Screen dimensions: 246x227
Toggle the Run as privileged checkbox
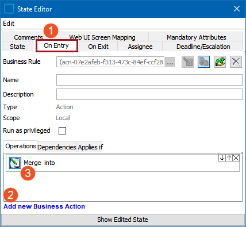(62, 131)
